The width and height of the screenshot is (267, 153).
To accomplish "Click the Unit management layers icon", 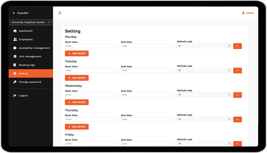I will (15, 56).
